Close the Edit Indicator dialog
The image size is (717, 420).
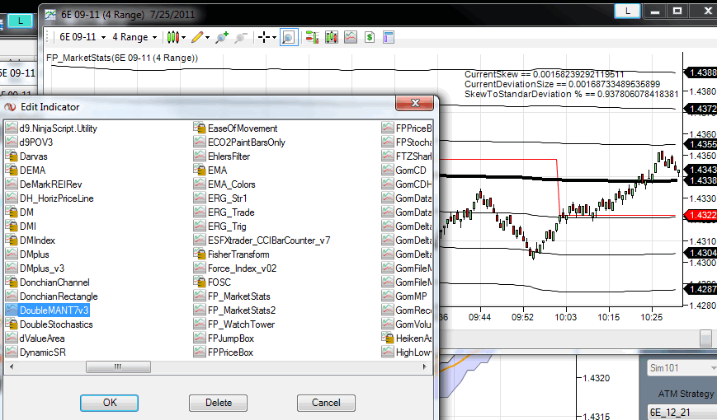point(415,103)
